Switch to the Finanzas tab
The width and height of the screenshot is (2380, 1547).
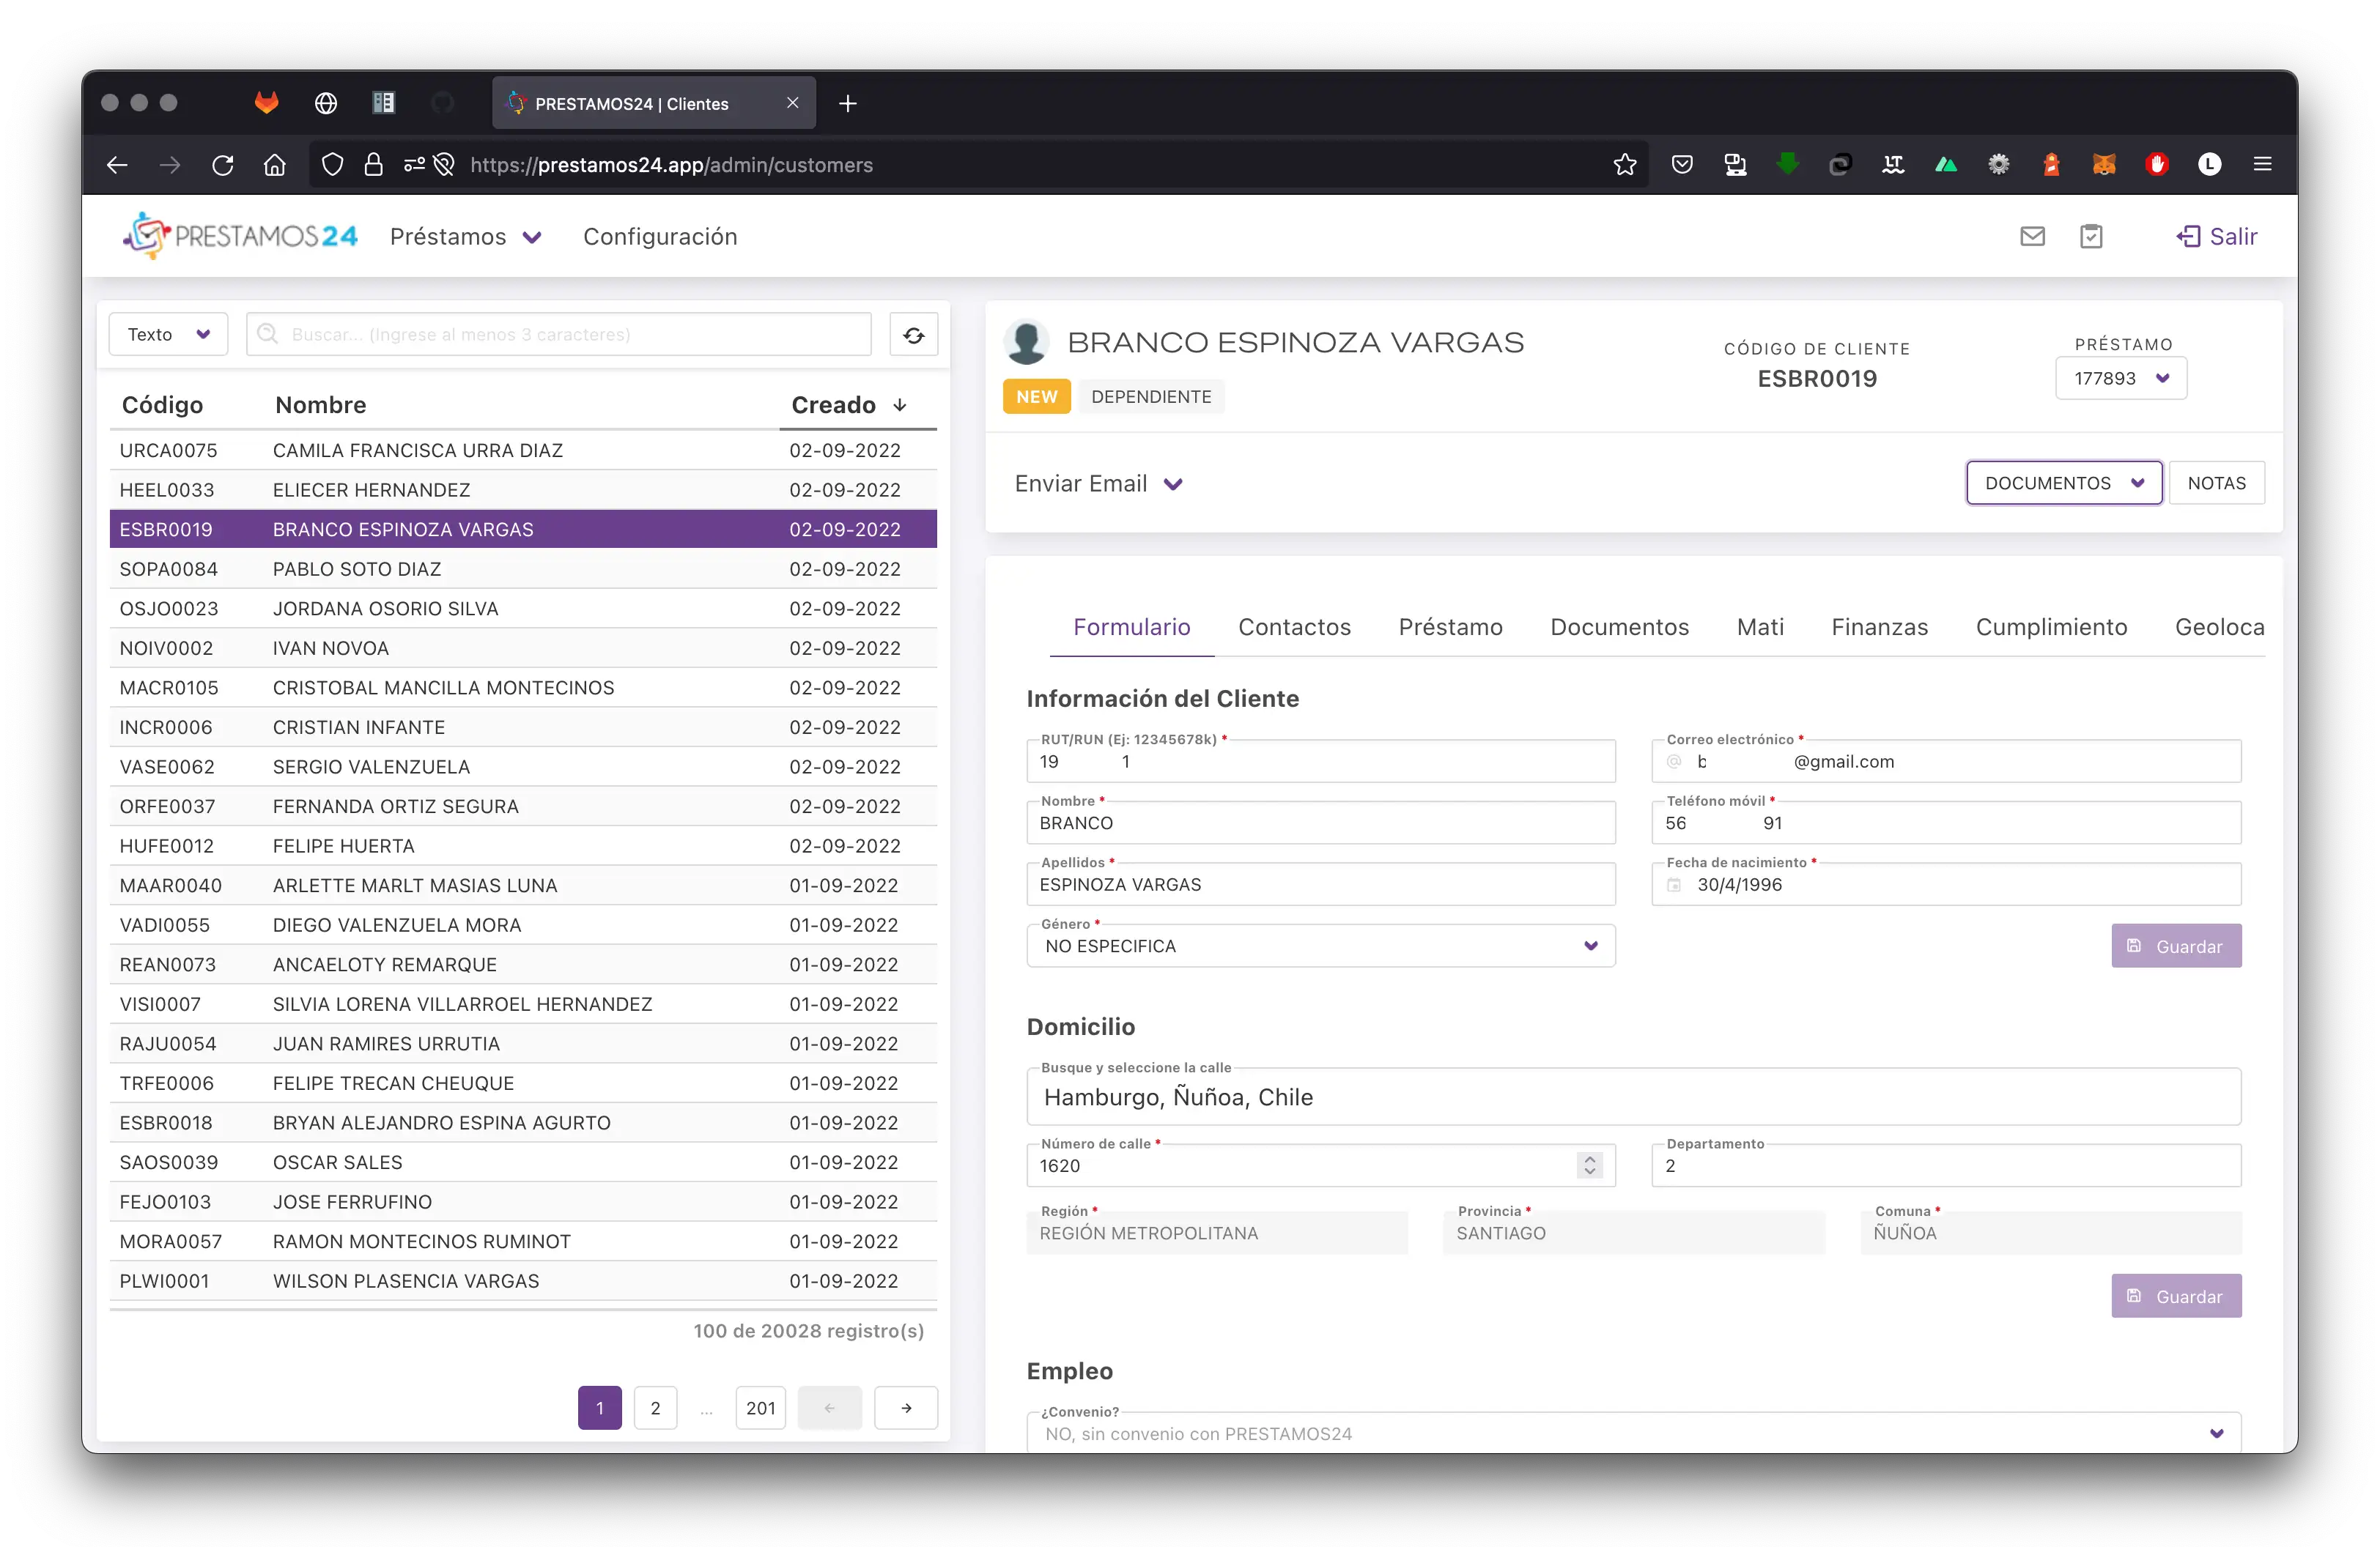[1879, 628]
